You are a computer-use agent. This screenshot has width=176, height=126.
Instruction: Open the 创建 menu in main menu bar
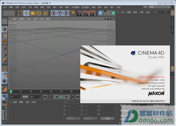17,7
